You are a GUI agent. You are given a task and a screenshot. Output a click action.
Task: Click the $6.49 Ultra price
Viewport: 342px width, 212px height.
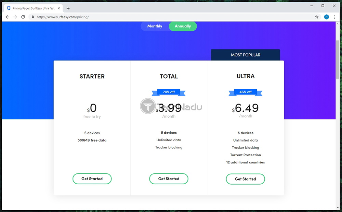click(245, 108)
